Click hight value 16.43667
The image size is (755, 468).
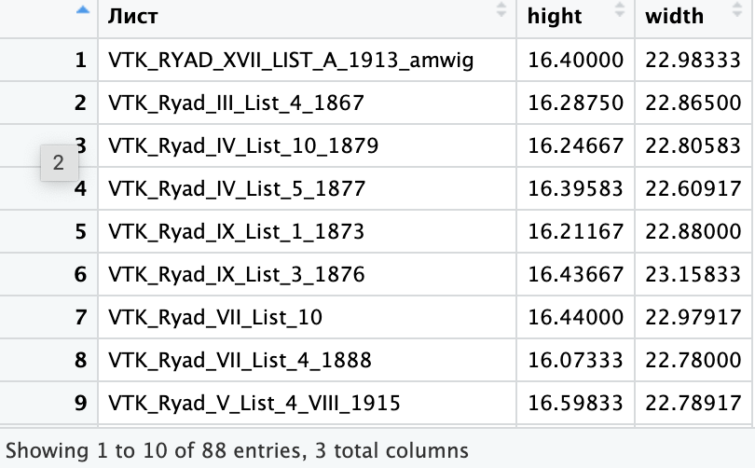coord(575,274)
